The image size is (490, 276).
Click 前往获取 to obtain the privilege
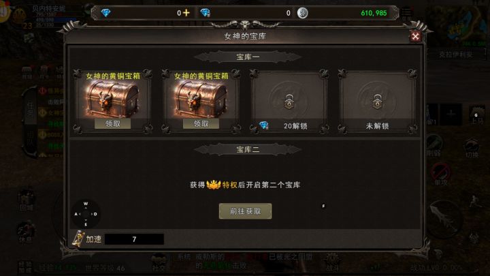pyautogui.click(x=245, y=211)
